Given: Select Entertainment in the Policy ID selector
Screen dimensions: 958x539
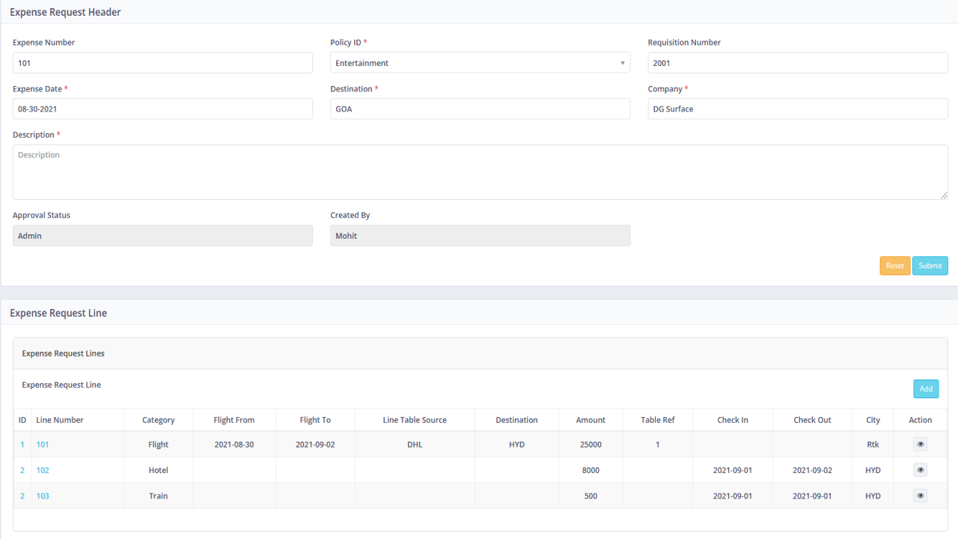Looking at the screenshot, I should click(480, 63).
